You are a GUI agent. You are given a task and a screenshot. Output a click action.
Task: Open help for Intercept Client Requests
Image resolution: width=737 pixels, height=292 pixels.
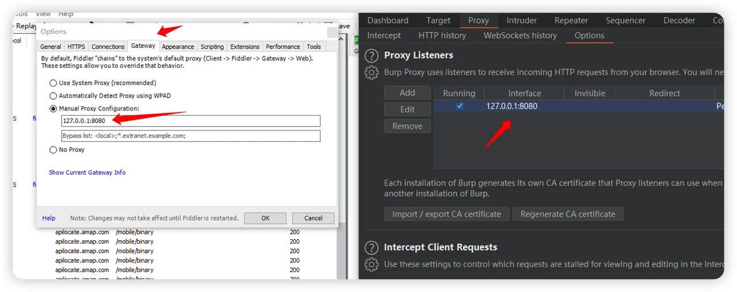click(372, 248)
